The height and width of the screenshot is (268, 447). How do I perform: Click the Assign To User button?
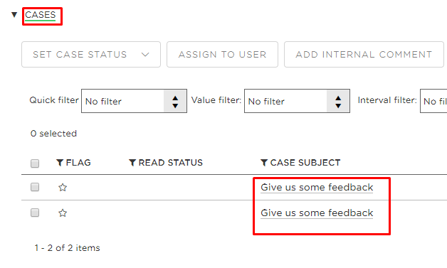[x=222, y=55]
